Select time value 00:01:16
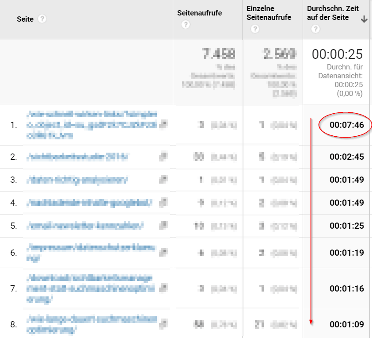This screenshot has width=372, height=338. [347, 288]
